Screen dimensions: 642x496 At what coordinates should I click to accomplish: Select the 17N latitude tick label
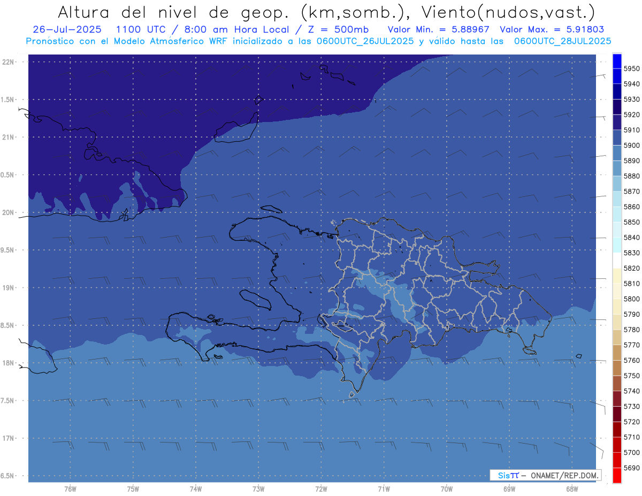9,438
